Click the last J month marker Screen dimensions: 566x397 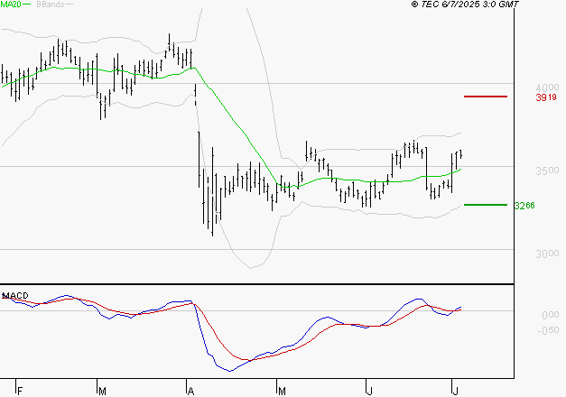[x=456, y=392]
